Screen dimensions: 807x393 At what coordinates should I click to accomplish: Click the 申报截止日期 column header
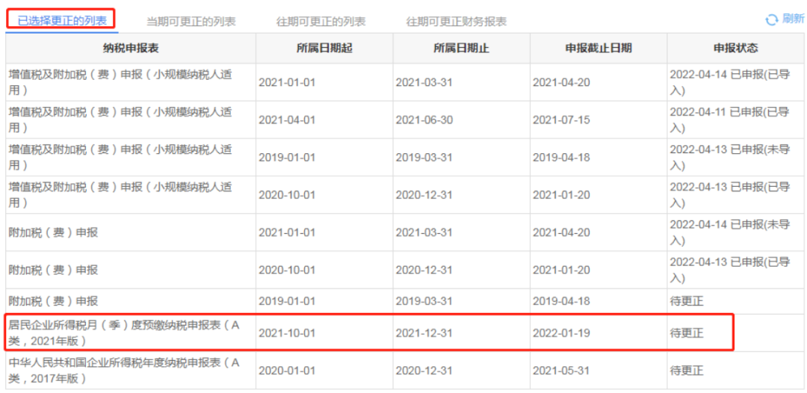(x=599, y=49)
